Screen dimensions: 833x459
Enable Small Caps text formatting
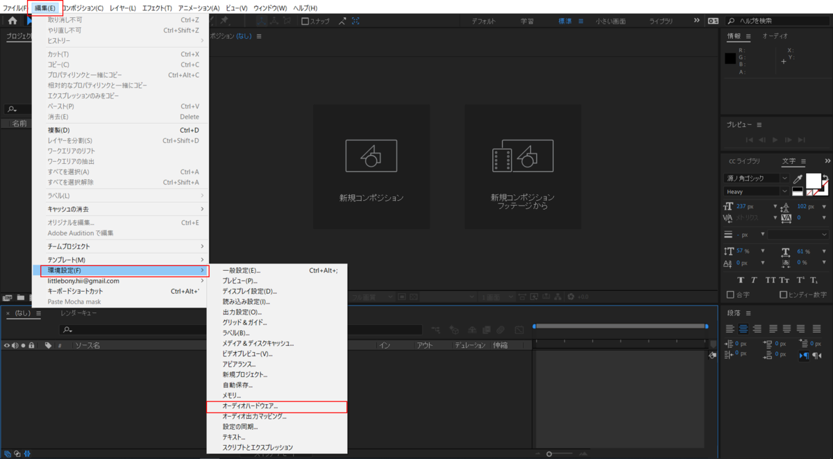point(784,280)
